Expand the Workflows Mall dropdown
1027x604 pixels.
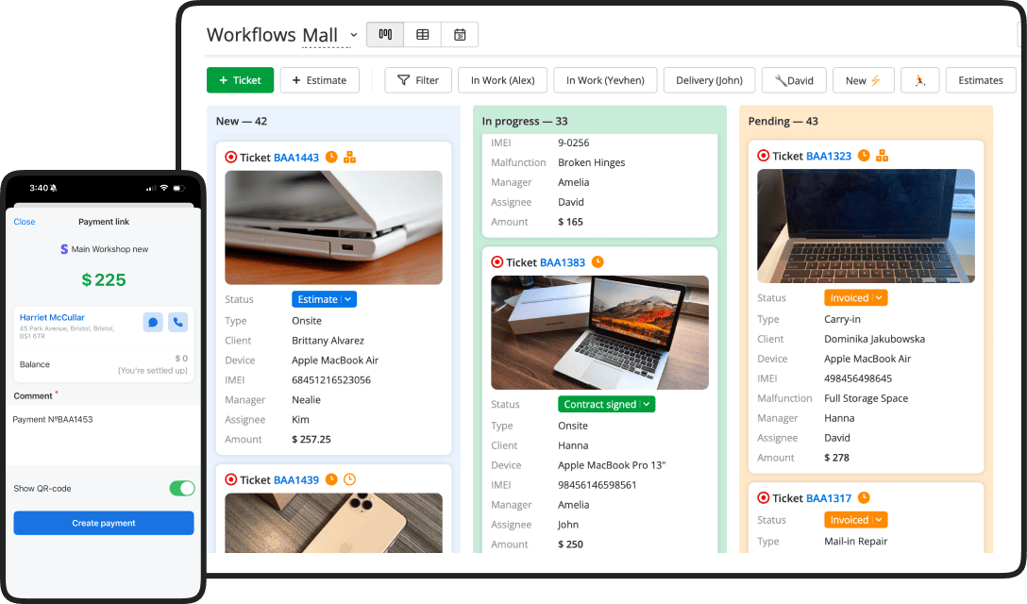[354, 36]
